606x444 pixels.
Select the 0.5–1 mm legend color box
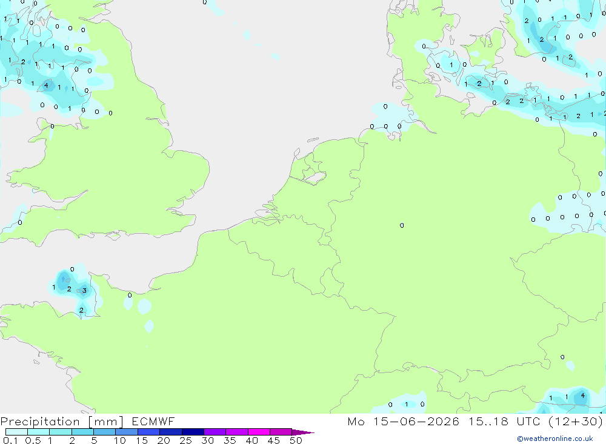[x=39, y=432]
